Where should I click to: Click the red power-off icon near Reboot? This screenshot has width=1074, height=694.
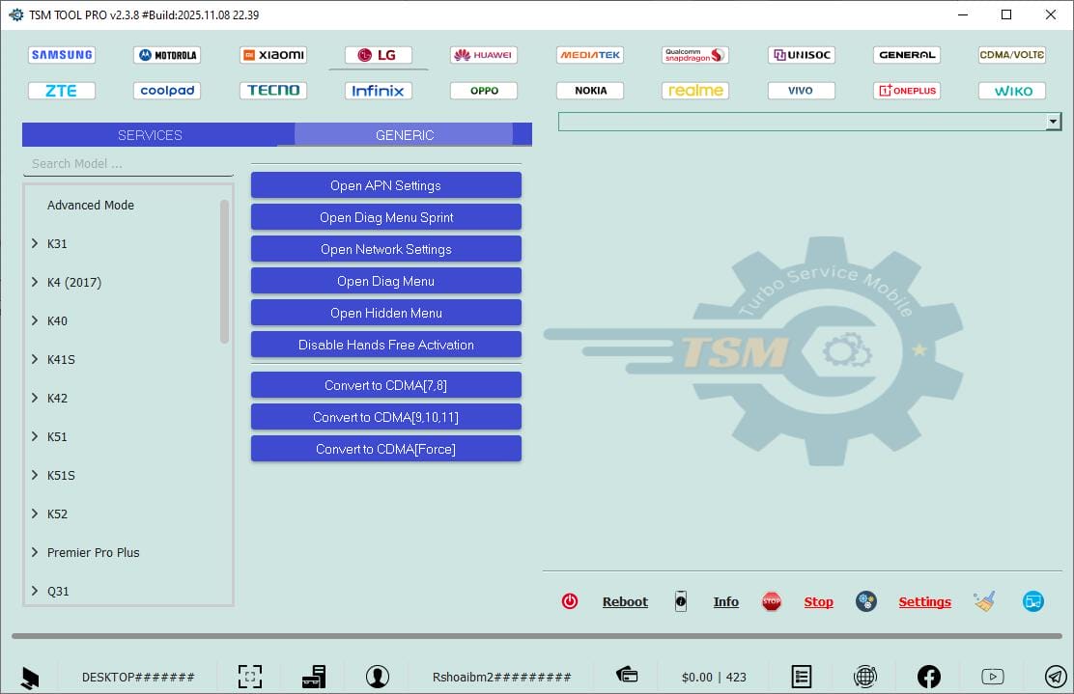pyautogui.click(x=570, y=600)
